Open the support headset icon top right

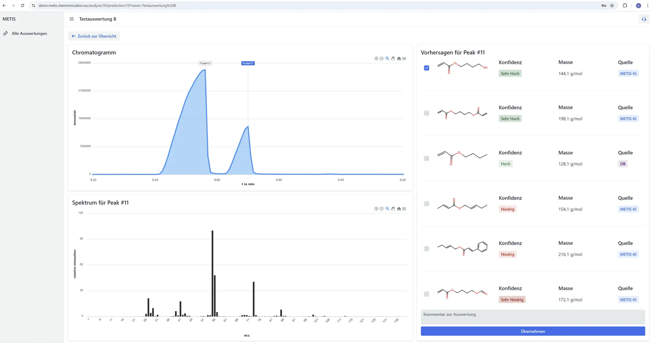tap(643, 19)
